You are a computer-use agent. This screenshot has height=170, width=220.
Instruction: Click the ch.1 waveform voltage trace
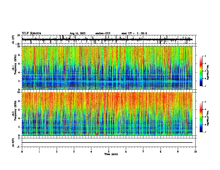click(x=107, y=39)
